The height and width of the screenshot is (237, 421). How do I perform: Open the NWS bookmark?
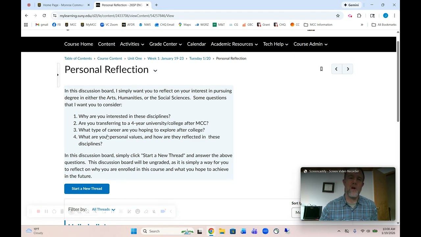145,25
